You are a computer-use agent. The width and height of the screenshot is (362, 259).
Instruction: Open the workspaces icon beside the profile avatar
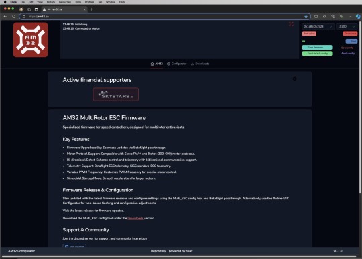29,9
